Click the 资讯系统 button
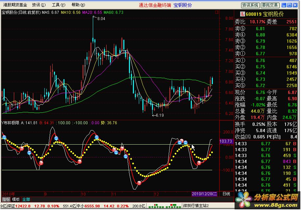 (x=250, y=5)
